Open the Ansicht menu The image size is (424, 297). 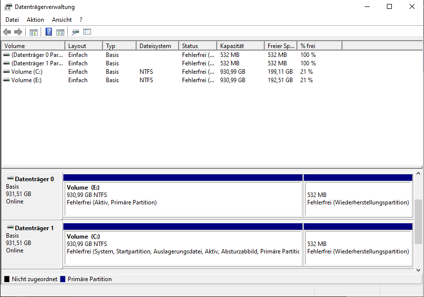click(x=62, y=20)
